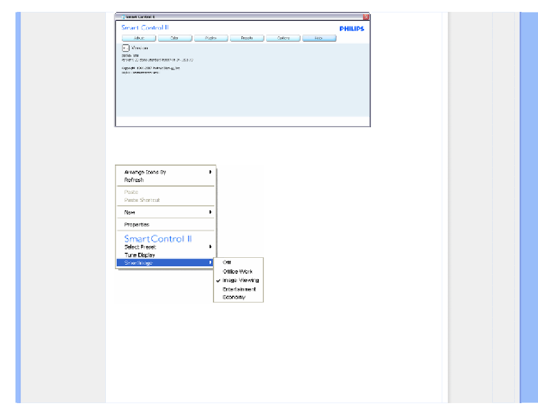This screenshot has height=415, width=538.
Task: Click the copyright text line
Action: (151, 68)
